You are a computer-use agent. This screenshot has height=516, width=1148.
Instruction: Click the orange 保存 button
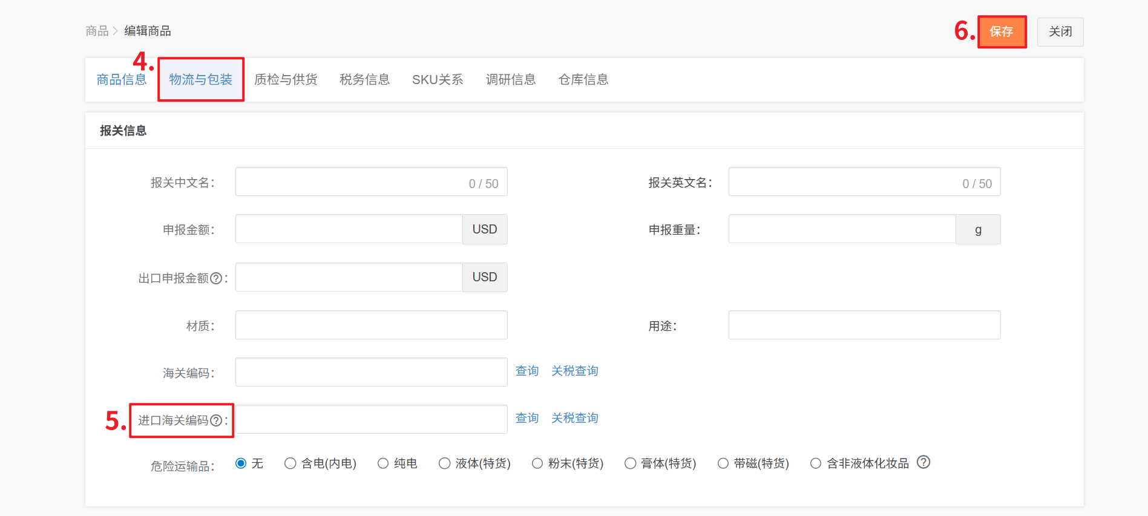1002,31
